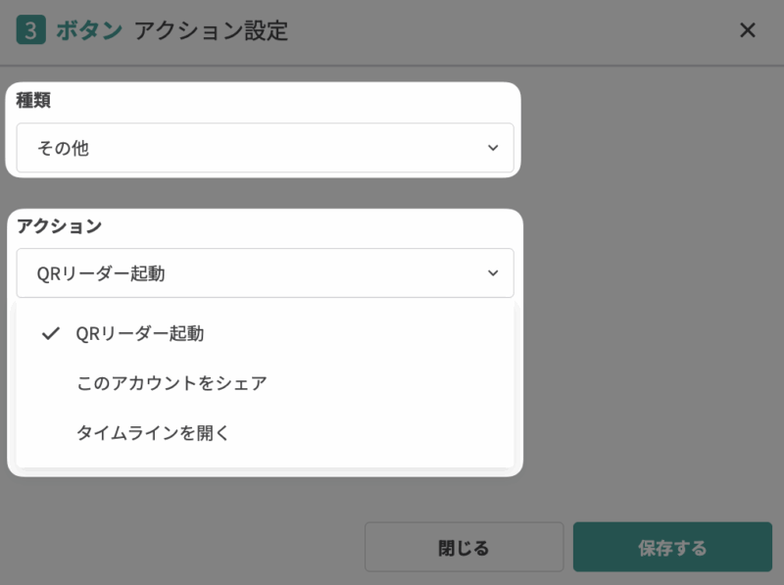
Task: Click the 種類 field label
Action: (33, 100)
